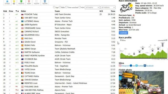
Task: Click Dutch flag beside VAN DER POEL
Action: pyautogui.click(x=22, y=90)
